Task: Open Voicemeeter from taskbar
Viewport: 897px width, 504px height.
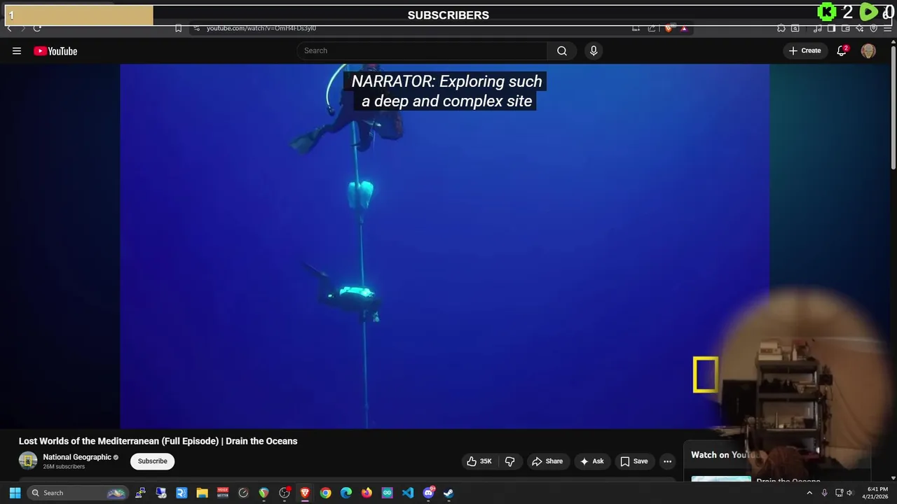Action: point(223,493)
